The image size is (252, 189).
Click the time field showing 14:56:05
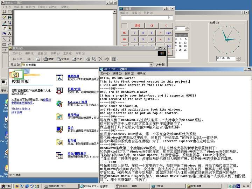tap(226, 58)
